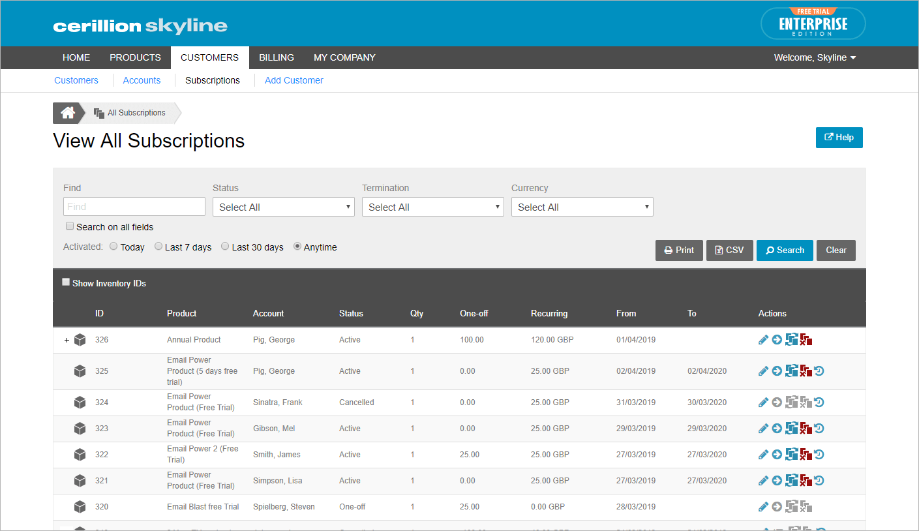Click the pencil edit icon for subscription 326
The width and height of the screenshot is (919, 531).
point(764,340)
